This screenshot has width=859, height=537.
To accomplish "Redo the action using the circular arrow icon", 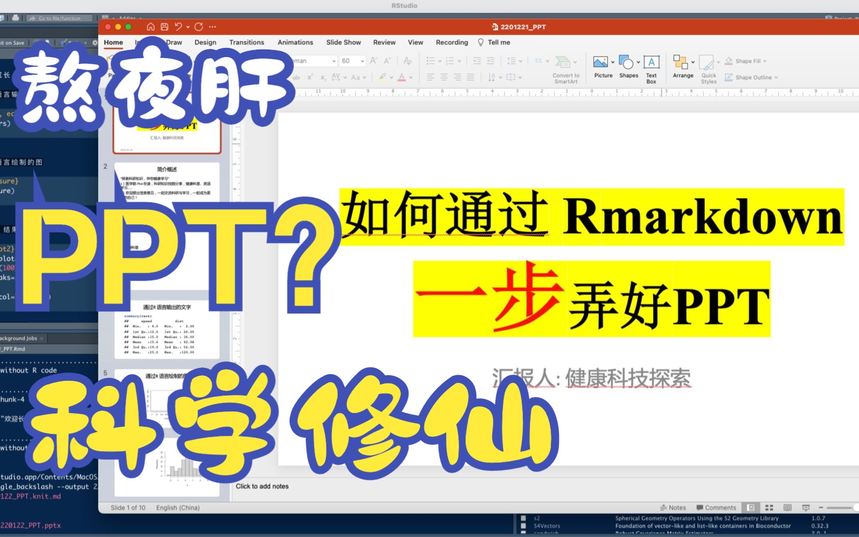I will [x=199, y=27].
